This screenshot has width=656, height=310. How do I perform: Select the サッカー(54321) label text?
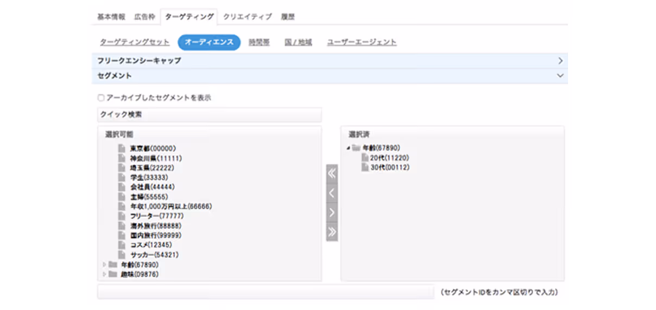coord(154,255)
